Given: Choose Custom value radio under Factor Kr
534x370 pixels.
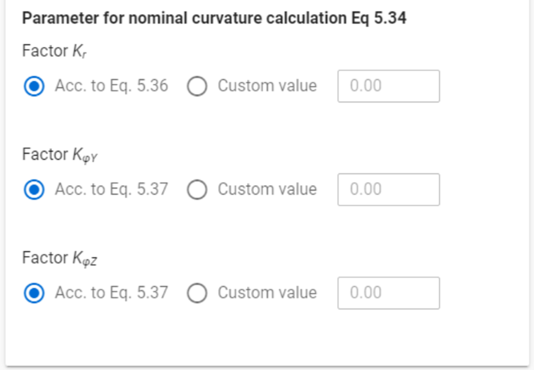Looking at the screenshot, I should [197, 86].
